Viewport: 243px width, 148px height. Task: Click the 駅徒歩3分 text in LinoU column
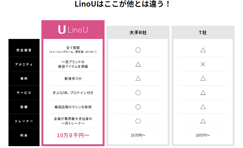(x=73, y=79)
